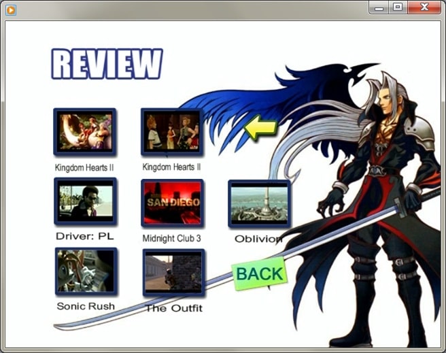Minimize the player window
The width and height of the screenshot is (446, 353).
[x=379, y=7]
